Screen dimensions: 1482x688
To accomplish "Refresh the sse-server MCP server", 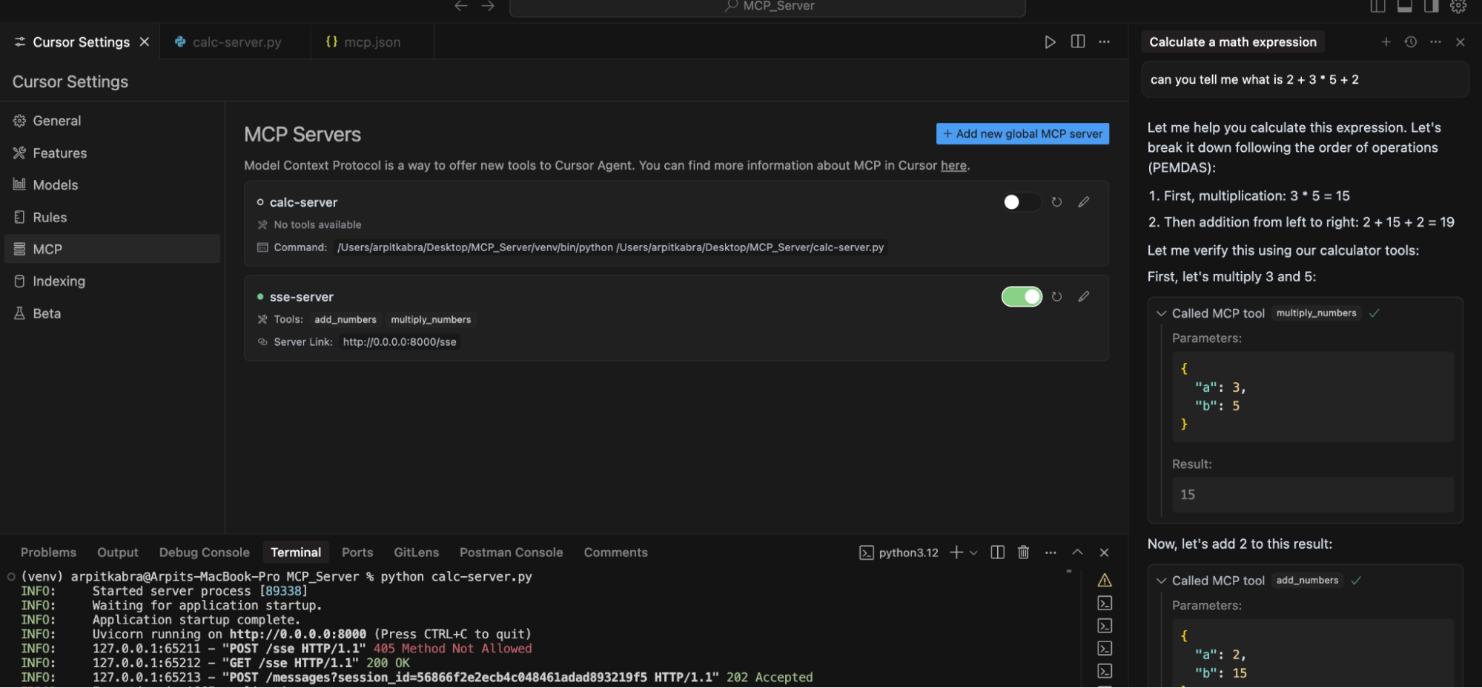I will click(x=1056, y=296).
